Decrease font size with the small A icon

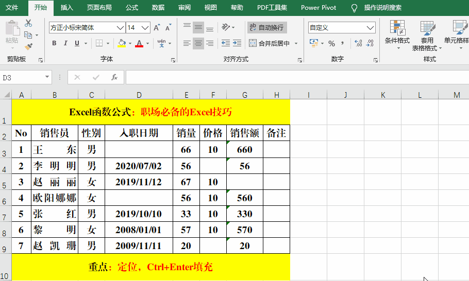pyautogui.click(x=169, y=27)
